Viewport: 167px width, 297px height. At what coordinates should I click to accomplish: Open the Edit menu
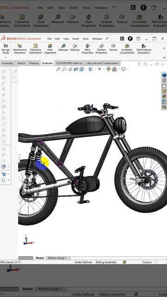coord(58,39)
